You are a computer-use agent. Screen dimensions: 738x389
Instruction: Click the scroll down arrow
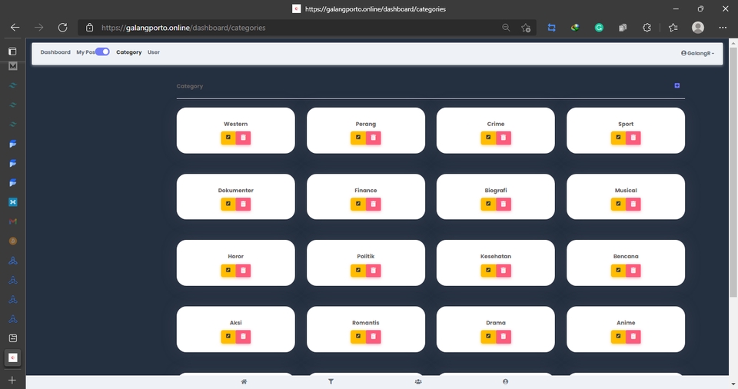pyautogui.click(x=733, y=384)
